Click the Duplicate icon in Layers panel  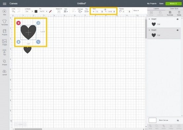point(170,12)
